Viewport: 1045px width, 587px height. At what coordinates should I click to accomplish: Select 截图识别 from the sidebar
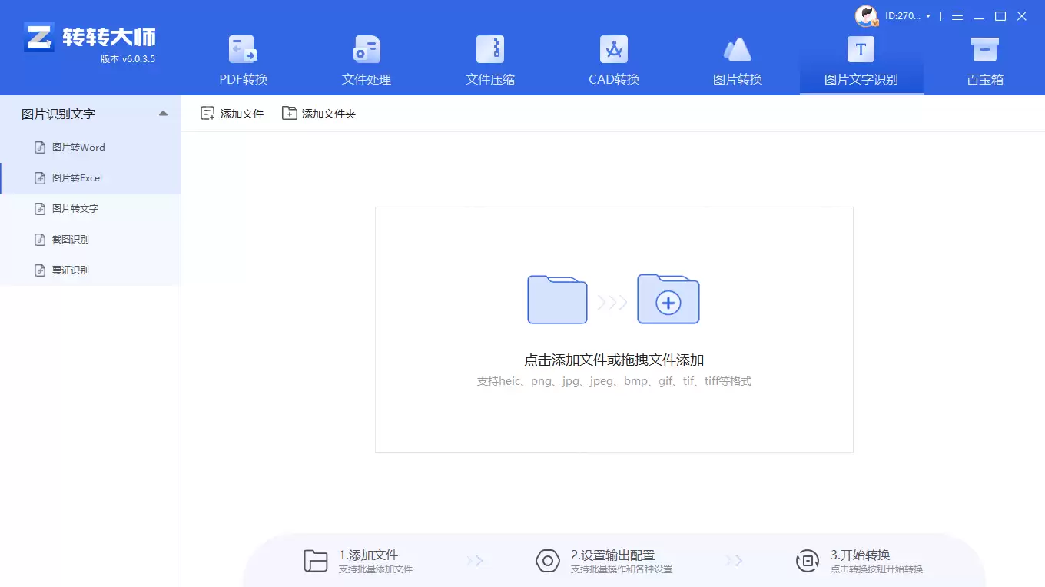click(x=70, y=239)
